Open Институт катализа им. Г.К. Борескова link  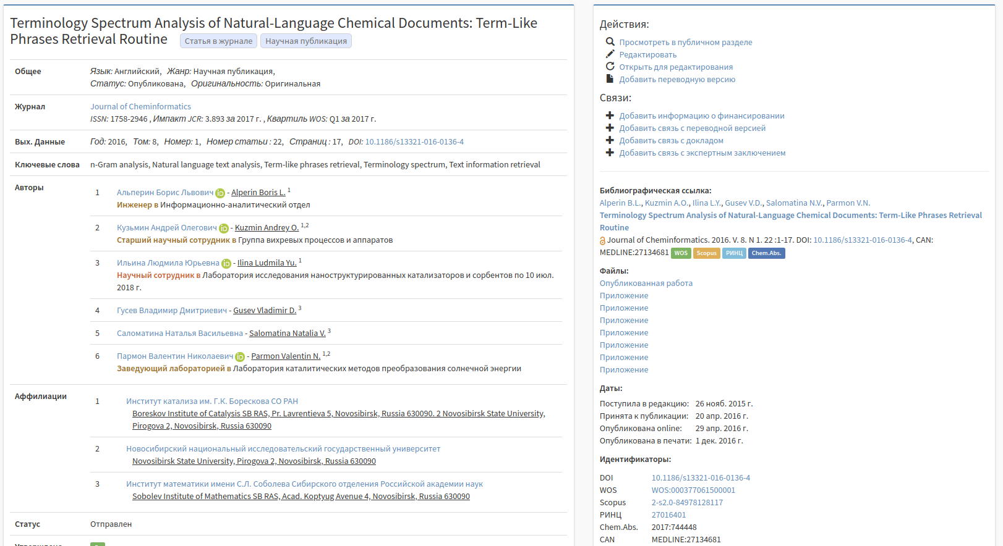click(x=211, y=401)
